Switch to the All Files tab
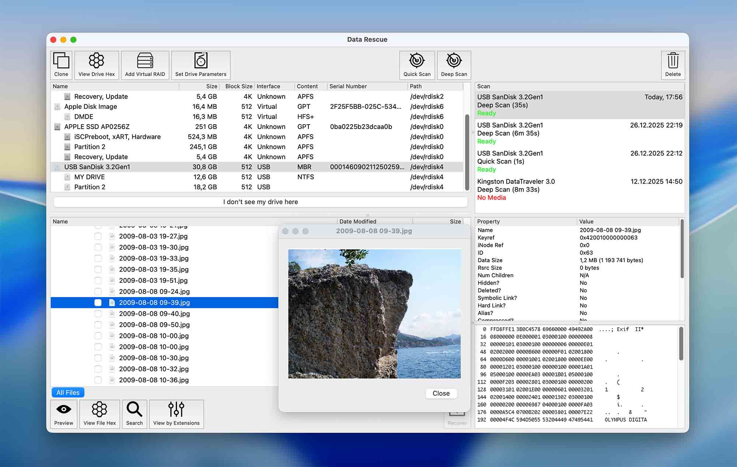 (x=68, y=393)
